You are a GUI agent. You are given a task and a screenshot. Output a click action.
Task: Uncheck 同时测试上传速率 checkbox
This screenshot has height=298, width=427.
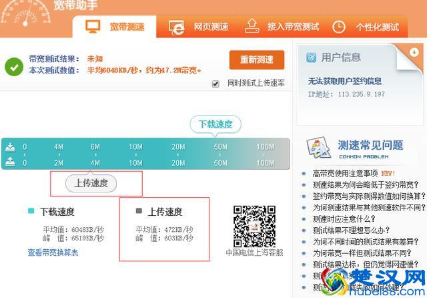tap(216, 84)
